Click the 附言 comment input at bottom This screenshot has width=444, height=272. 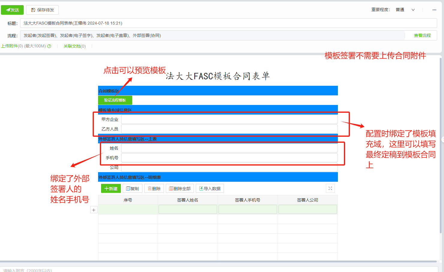(x=219, y=270)
